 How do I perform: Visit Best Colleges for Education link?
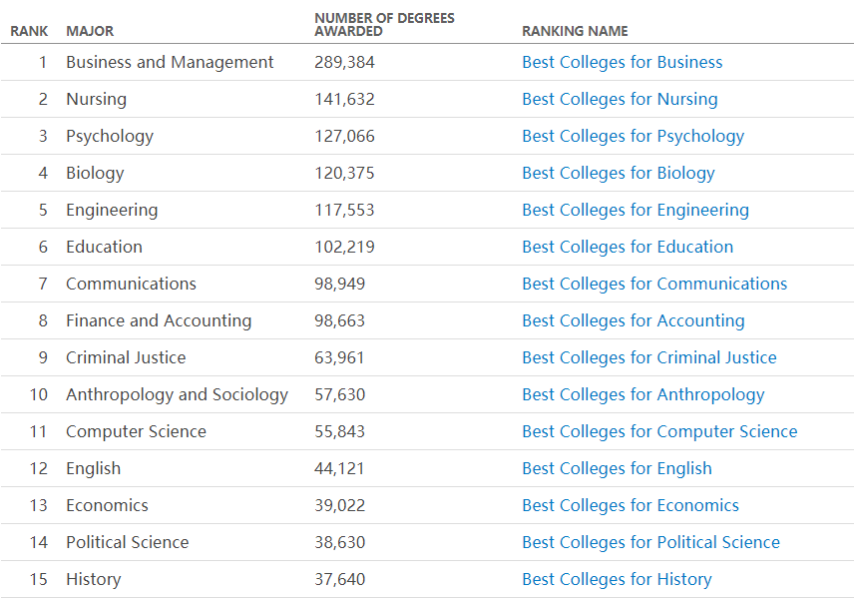point(628,247)
